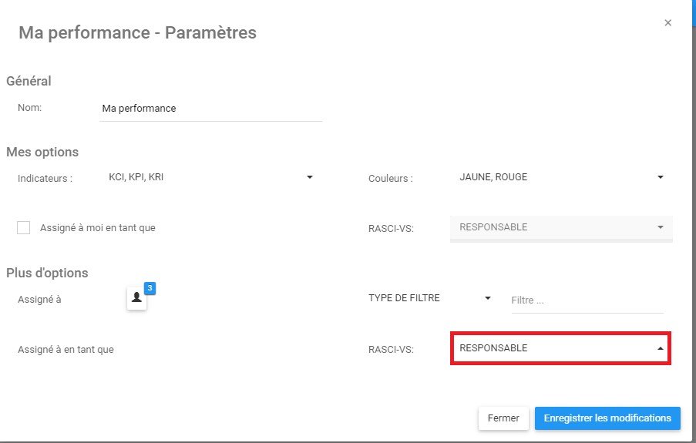Close the Paramètres dialog with the X
Screen dimensions: 696x443
(667, 23)
